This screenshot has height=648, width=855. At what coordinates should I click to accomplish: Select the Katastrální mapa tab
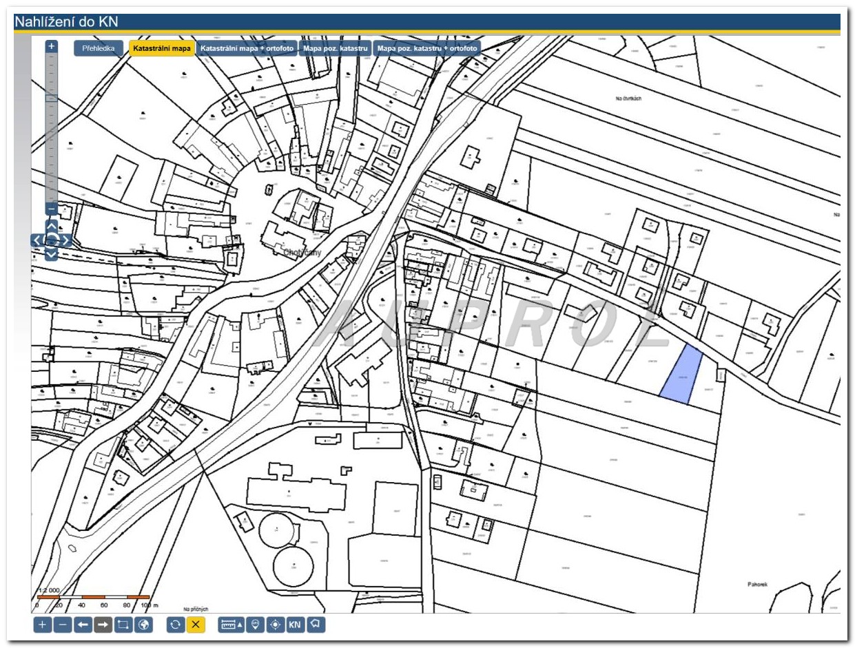click(162, 49)
